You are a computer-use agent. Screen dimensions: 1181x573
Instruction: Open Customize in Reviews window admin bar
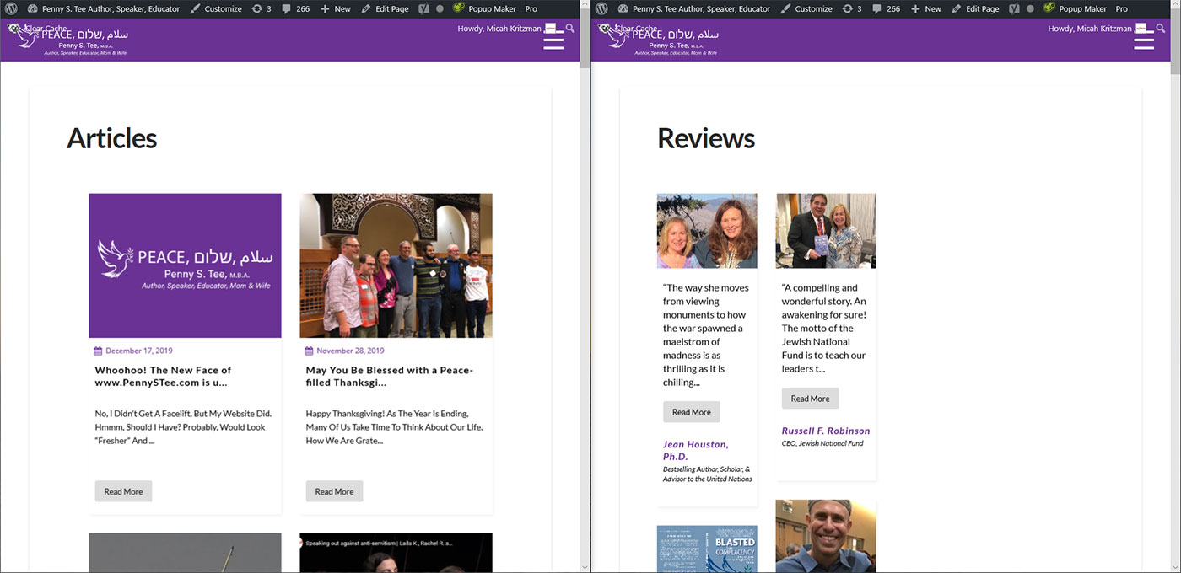pos(806,8)
